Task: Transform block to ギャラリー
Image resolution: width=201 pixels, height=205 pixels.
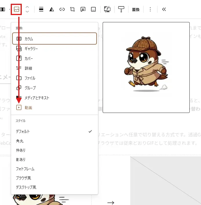Action: 55,49
